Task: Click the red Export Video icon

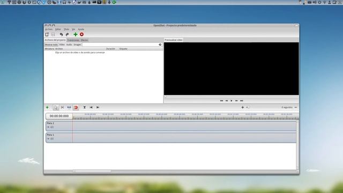Action: point(81,34)
